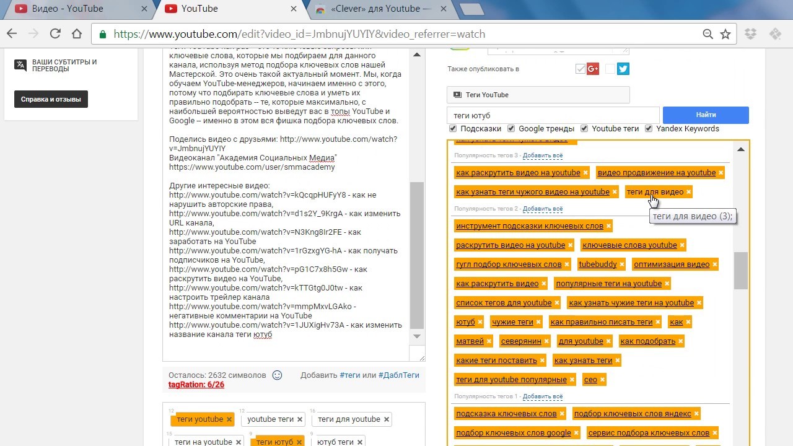Uncheck the Google тренды checkbox
793x446 pixels.
pyautogui.click(x=511, y=129)
